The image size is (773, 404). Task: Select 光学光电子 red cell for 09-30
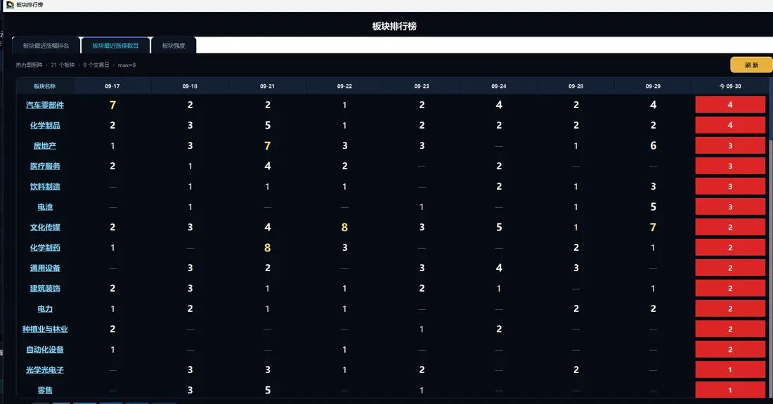730,370
